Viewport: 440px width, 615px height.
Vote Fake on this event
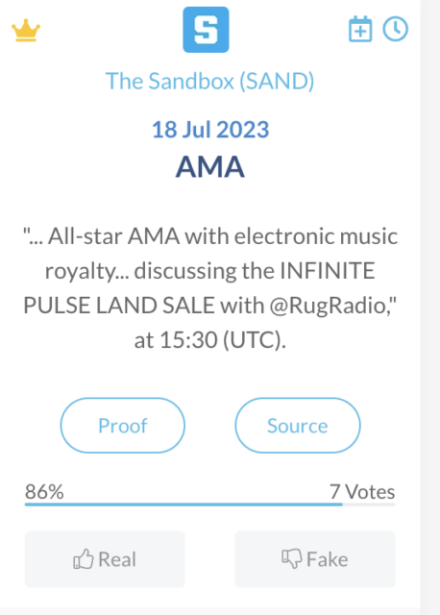coord(315,559)
